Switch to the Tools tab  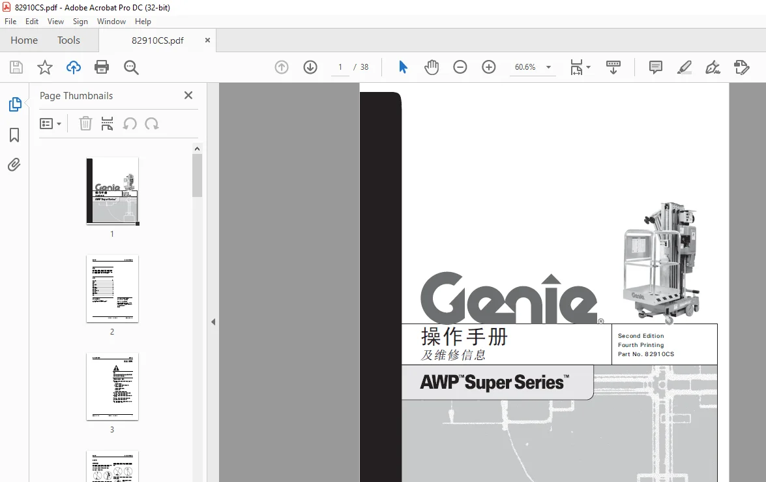coord(68,40)
